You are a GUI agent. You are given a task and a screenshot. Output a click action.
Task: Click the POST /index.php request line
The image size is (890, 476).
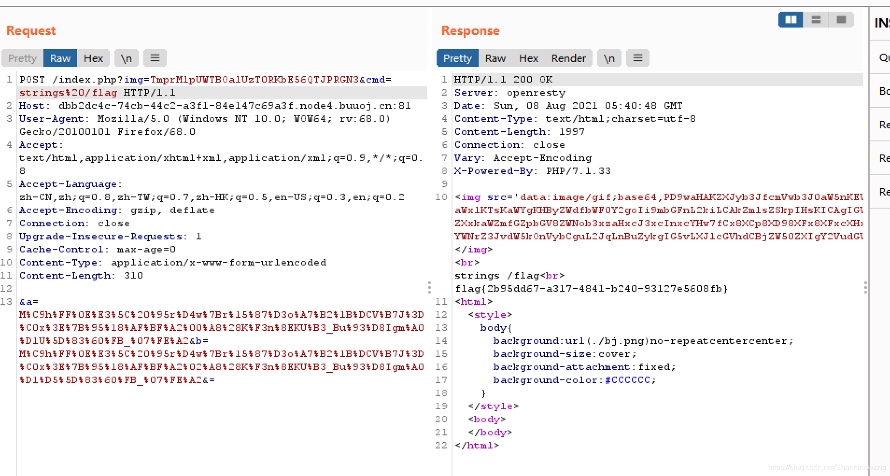coord(205,80)
